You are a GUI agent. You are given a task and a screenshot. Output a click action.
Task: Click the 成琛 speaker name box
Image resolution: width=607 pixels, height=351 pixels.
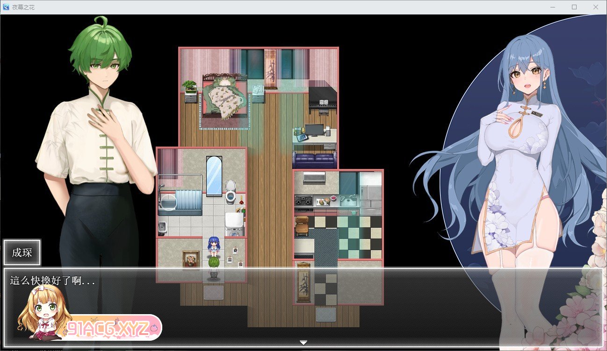(22, 253)
